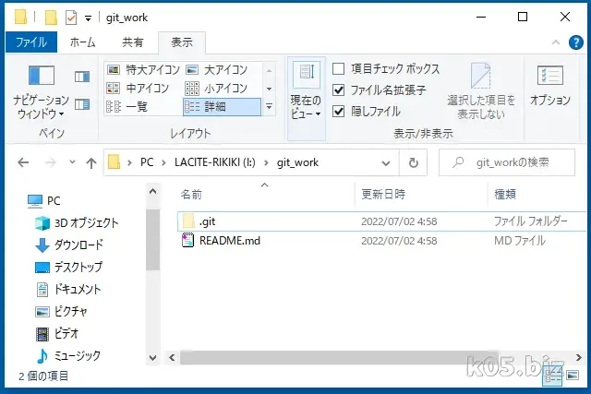
Task: Toggle ファイル名拡張子 checkbox
Action: tap(339, 90)
